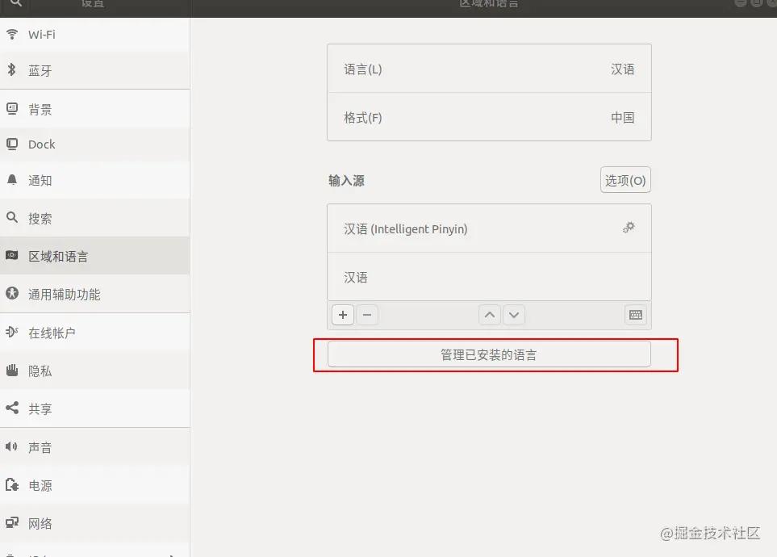This screenshot has width=777, height=557.
Task: Open the 通用辅助功能 panel
Action: tap(94, 294)
